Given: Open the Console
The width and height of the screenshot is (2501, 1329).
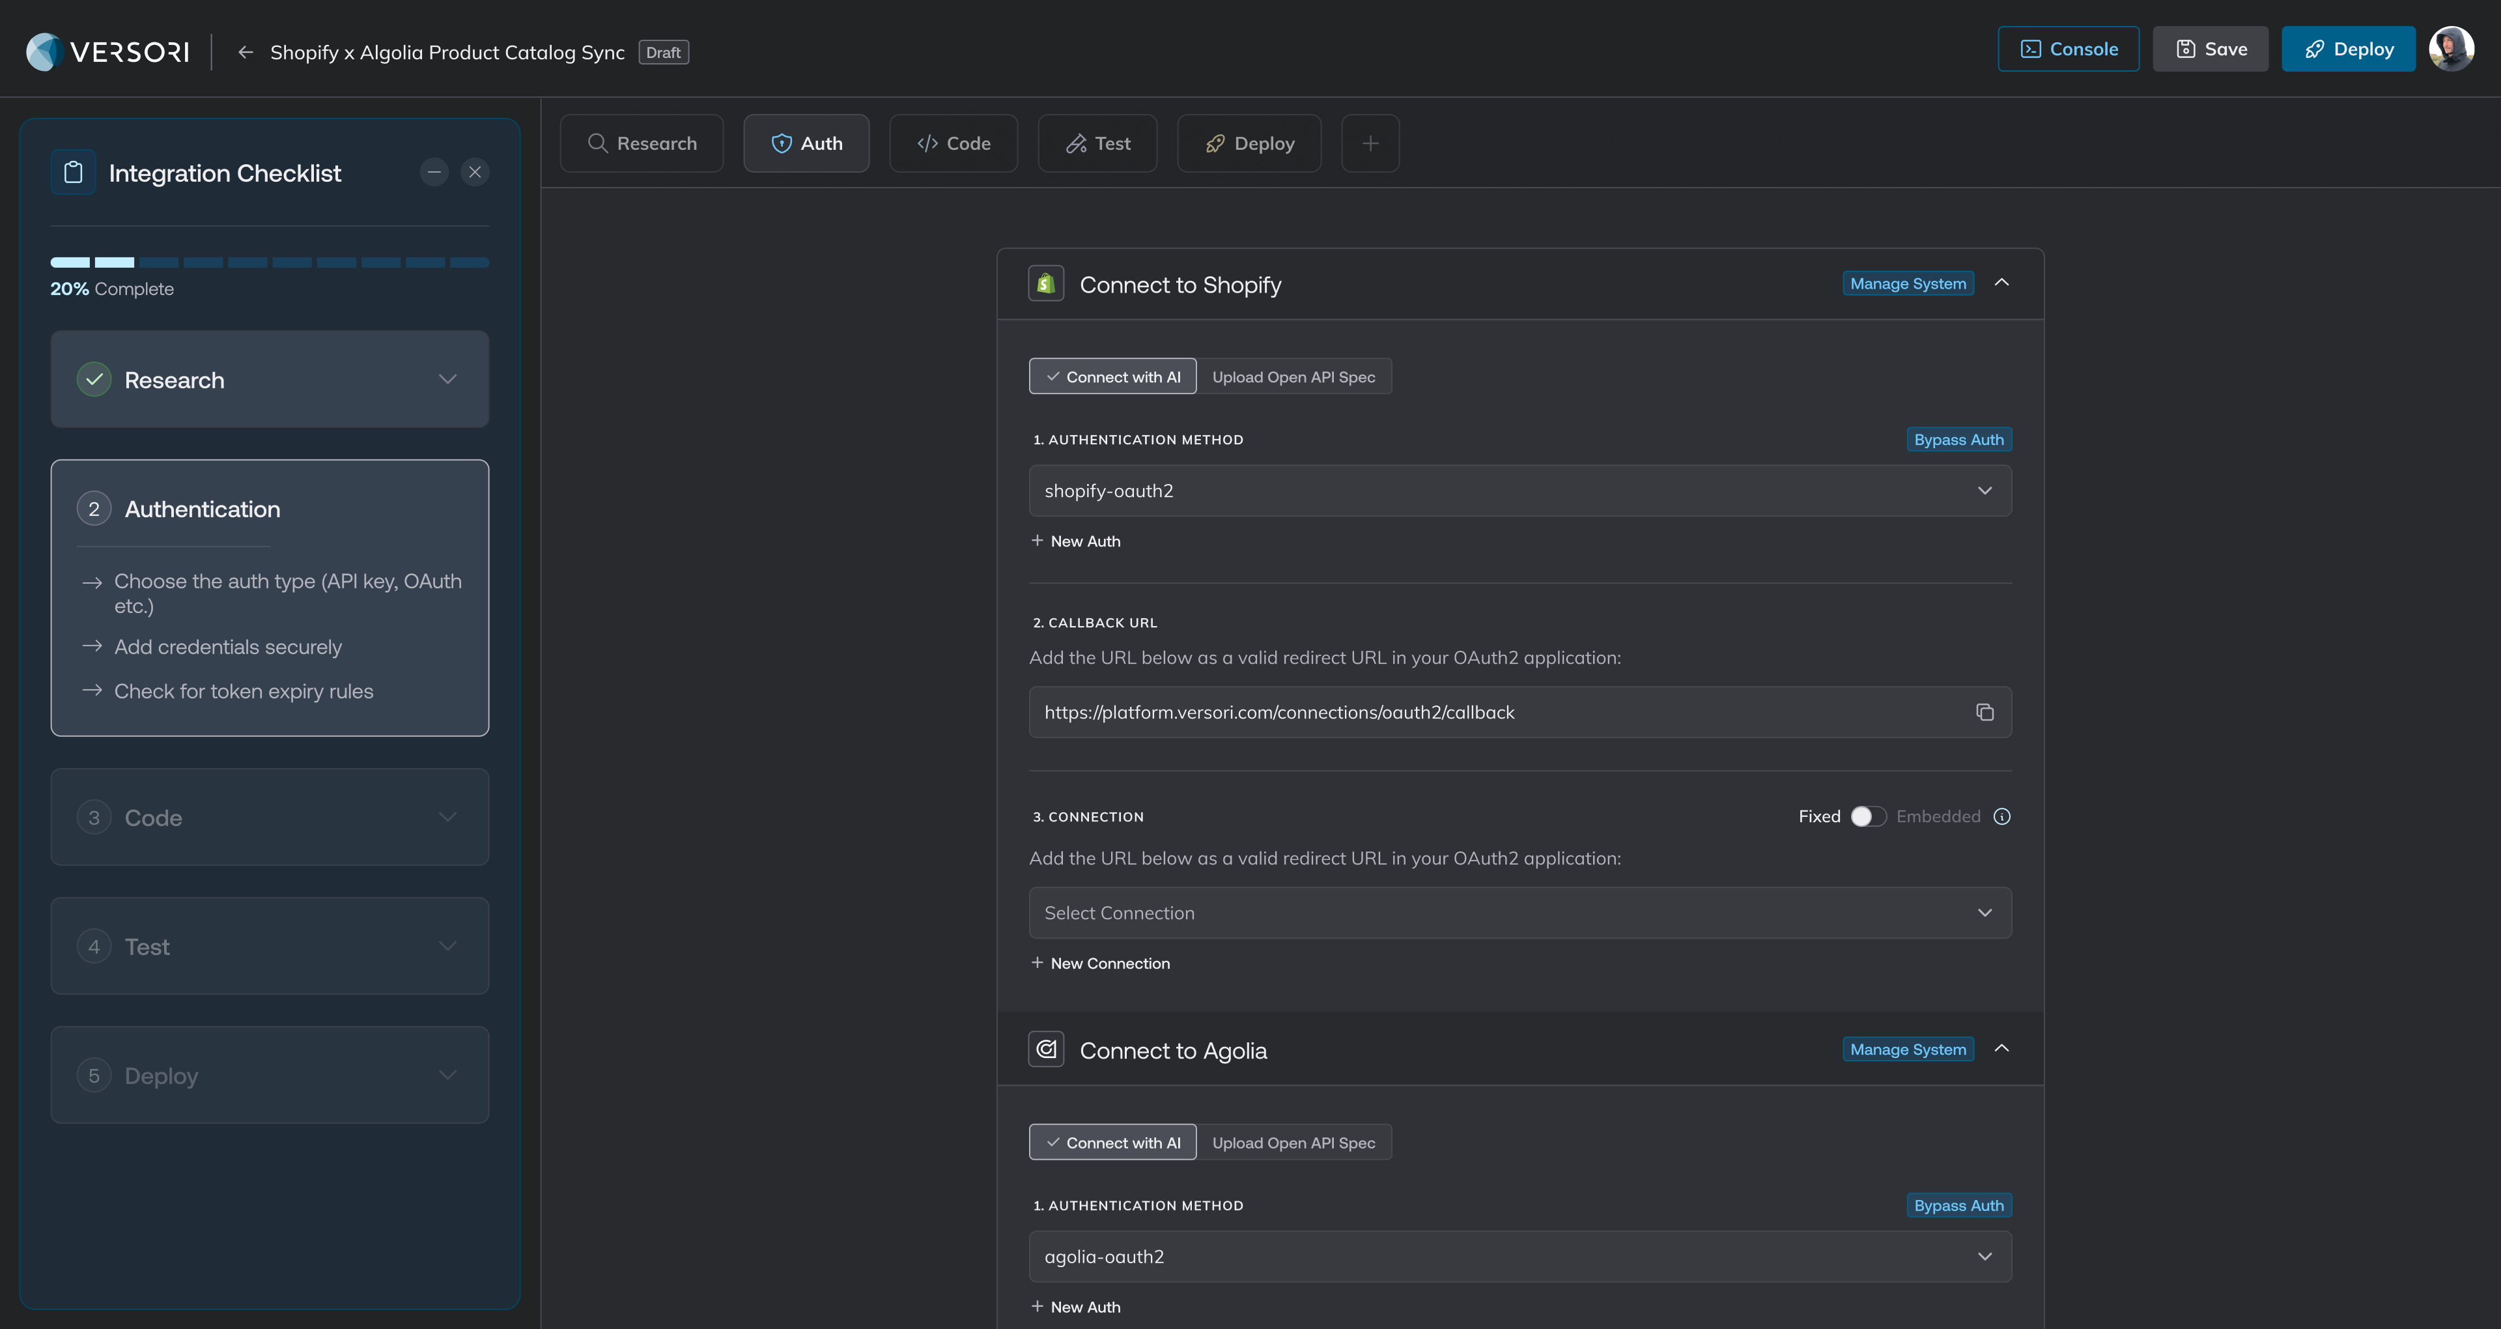Looking at the screenshot, I should pyautogui.click(x=2068, y=49).
